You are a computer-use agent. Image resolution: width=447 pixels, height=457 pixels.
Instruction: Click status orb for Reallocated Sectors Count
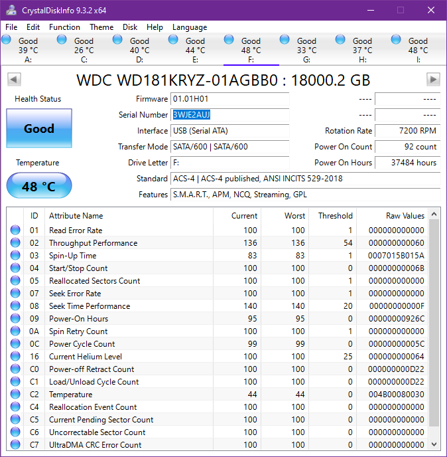pyautogui.click(x=15, y=281)
